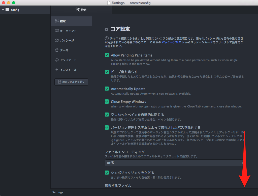Click Settings in the status bar
Viewport: 258px width, 196px height.
point(57,192)
